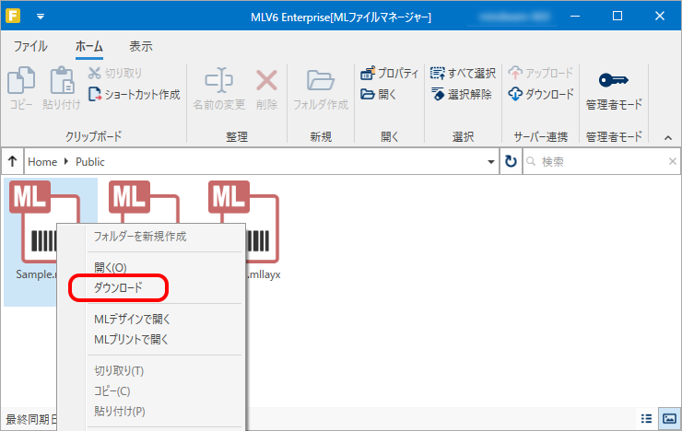Open the quick access toolbar dropdown
Viewport: 682px width, 431px height.
coord(41,17)
